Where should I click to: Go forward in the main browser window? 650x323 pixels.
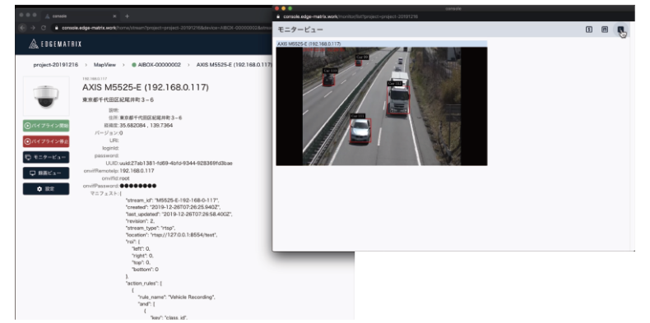click(33, 28)
